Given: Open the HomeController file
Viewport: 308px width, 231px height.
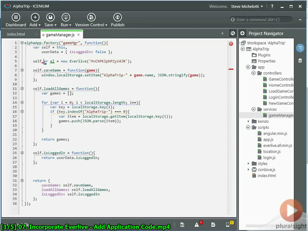Looking at the screenshot, I should coord(278,85).
